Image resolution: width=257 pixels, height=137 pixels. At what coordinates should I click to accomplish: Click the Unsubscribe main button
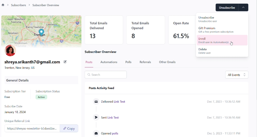[x=227, y=7]
